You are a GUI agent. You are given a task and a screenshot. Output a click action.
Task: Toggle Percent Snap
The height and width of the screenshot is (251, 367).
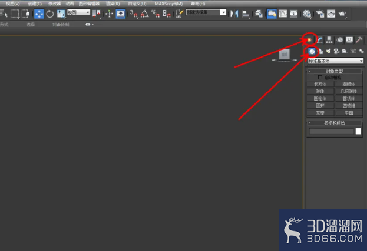pyautogui.click(x=156, y=14)
